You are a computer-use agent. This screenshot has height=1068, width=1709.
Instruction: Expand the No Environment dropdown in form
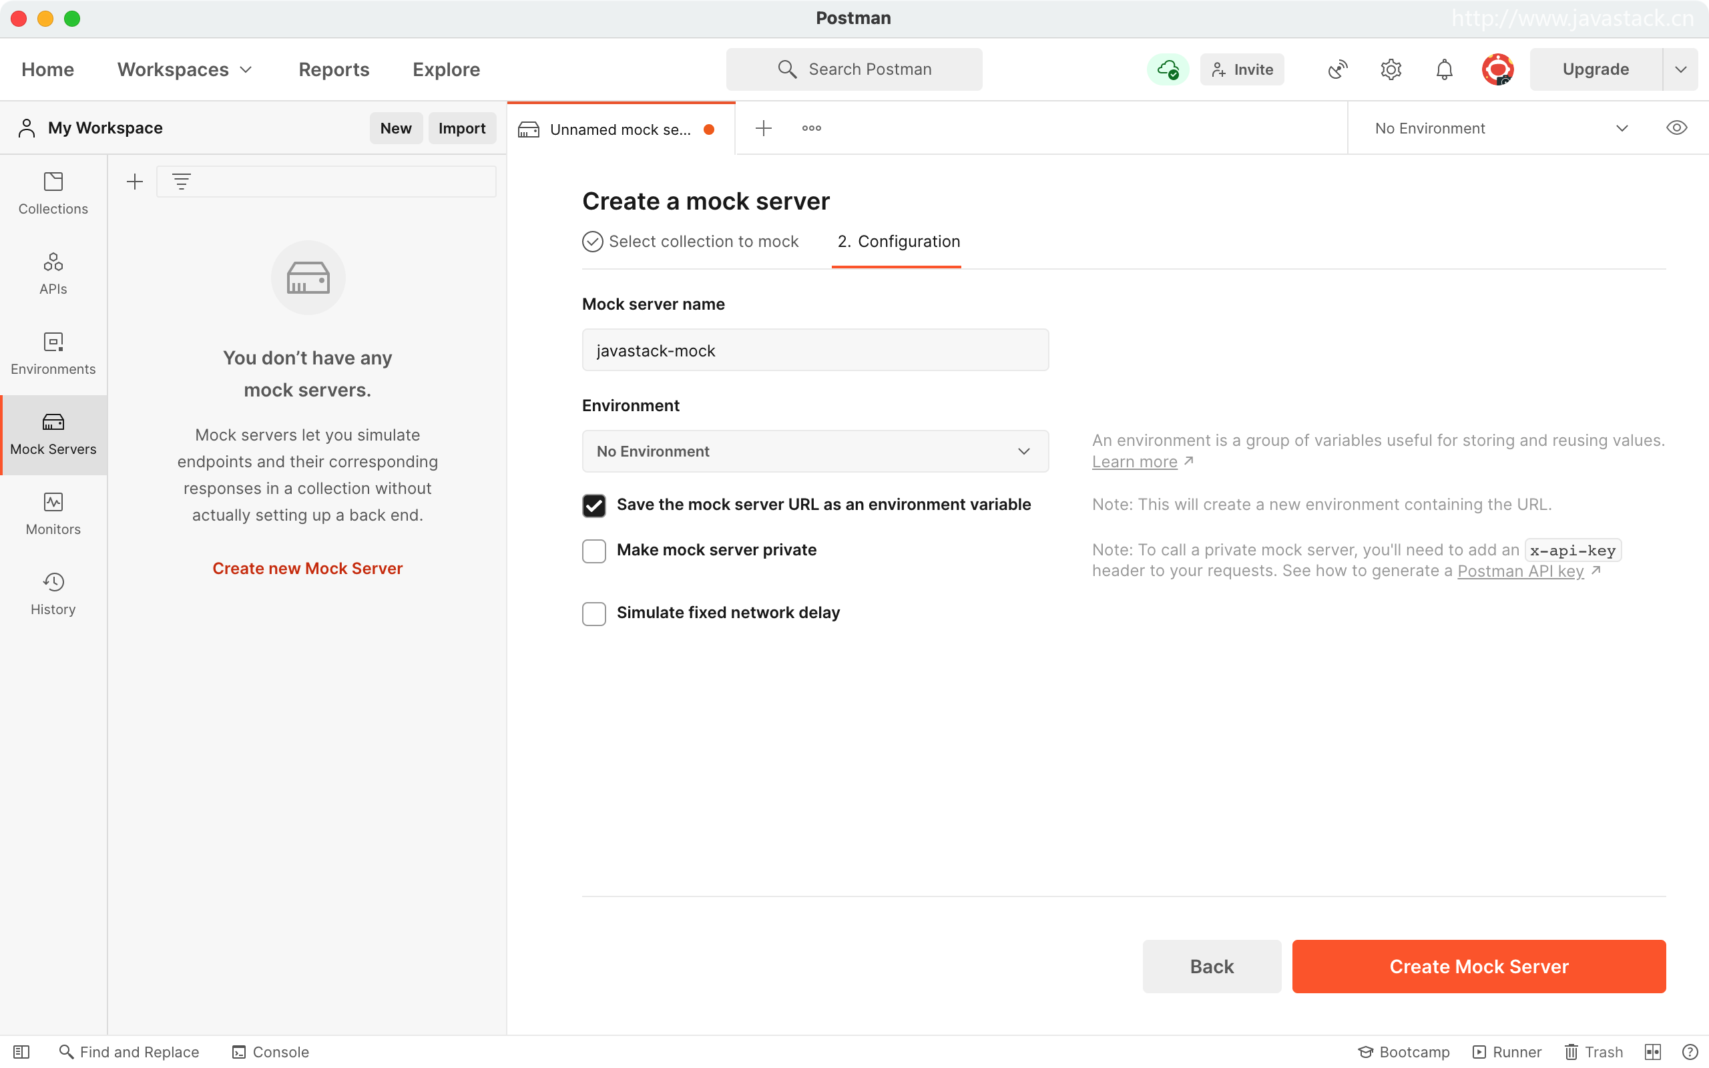[815, 451]
